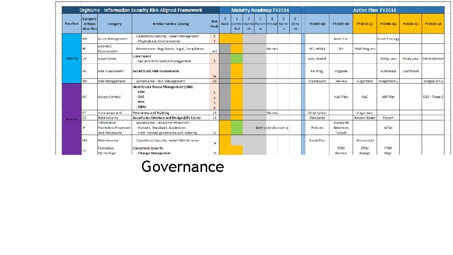Select the Awareness and Training catalog cell
The width and height of the screenshot is (453, 255).
click(x=171, y=113)
